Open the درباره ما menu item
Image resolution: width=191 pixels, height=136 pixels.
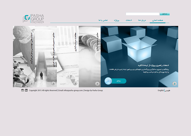point(142,20)
